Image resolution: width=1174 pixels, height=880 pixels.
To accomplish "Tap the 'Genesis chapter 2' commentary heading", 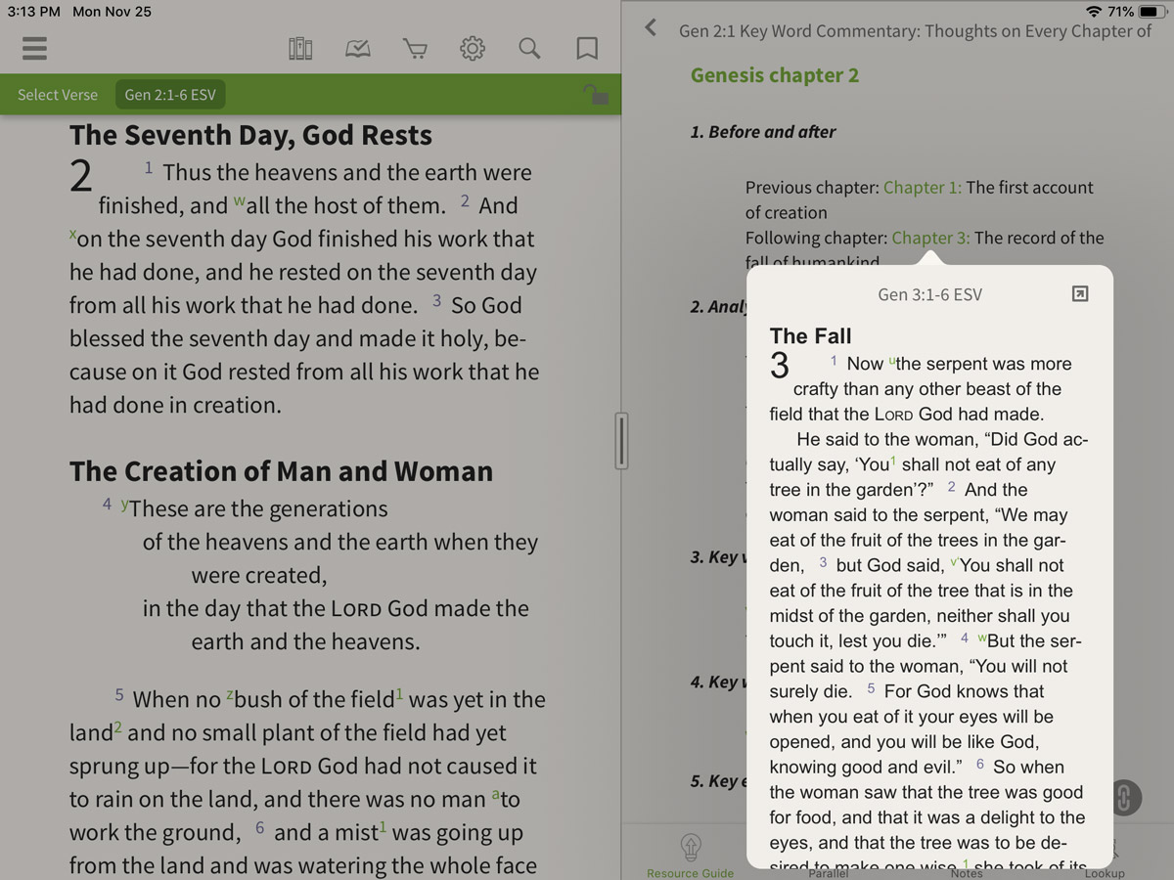I will [x=775, y=75].
